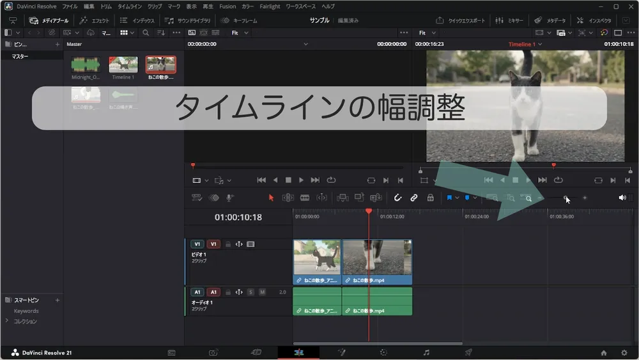
Task: Click the timeline zoom-out minus button
Action: point(540,198)
